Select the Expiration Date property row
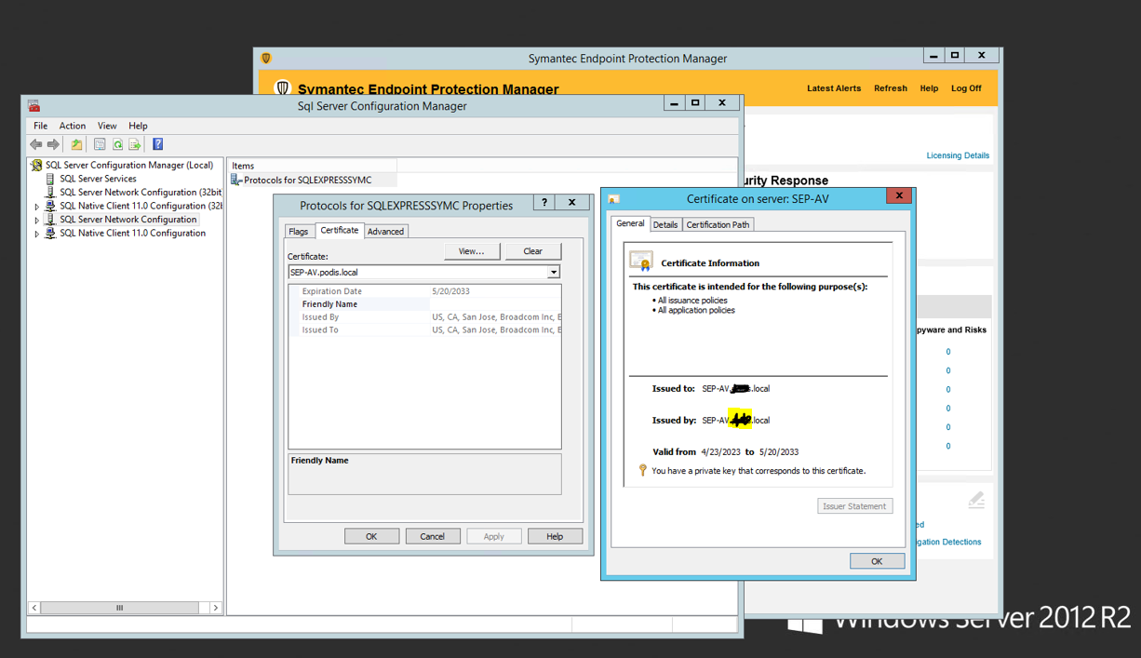Screen dimensions: 1141x658 (424, 291)
